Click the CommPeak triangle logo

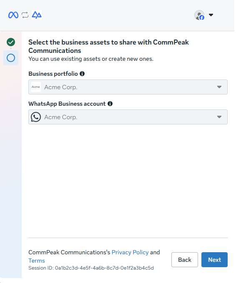pos(37,15)
